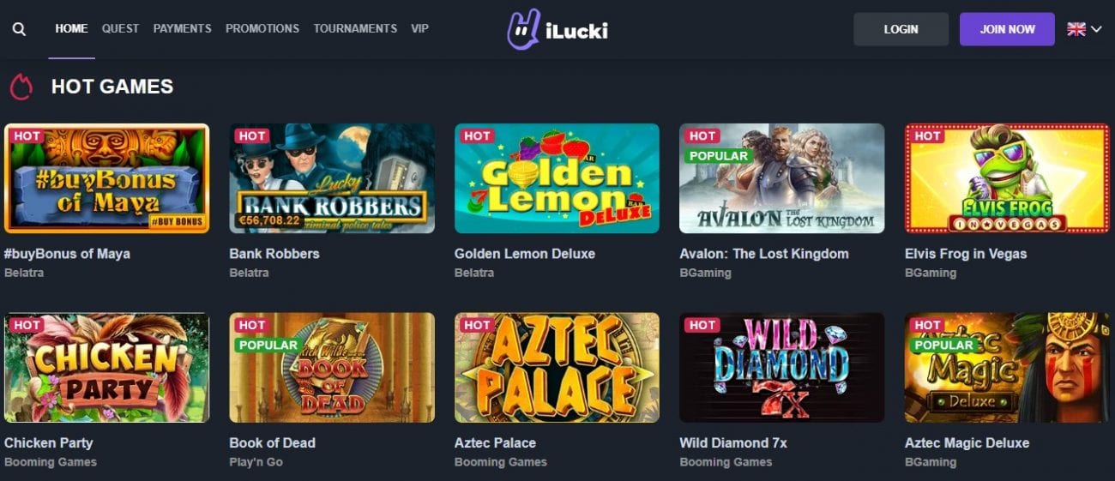Click the Join Now button
This screenshot has height=481, width=1115.
point(1007,29)
